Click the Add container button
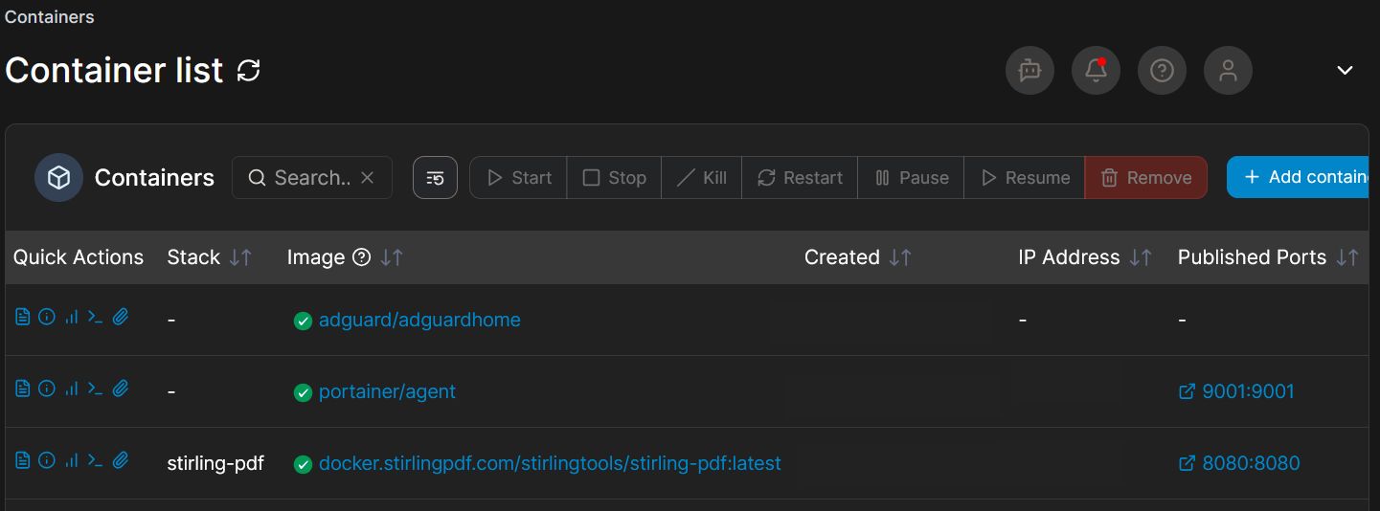This screenshot has height=511, width=1380. pos(1299,177)
